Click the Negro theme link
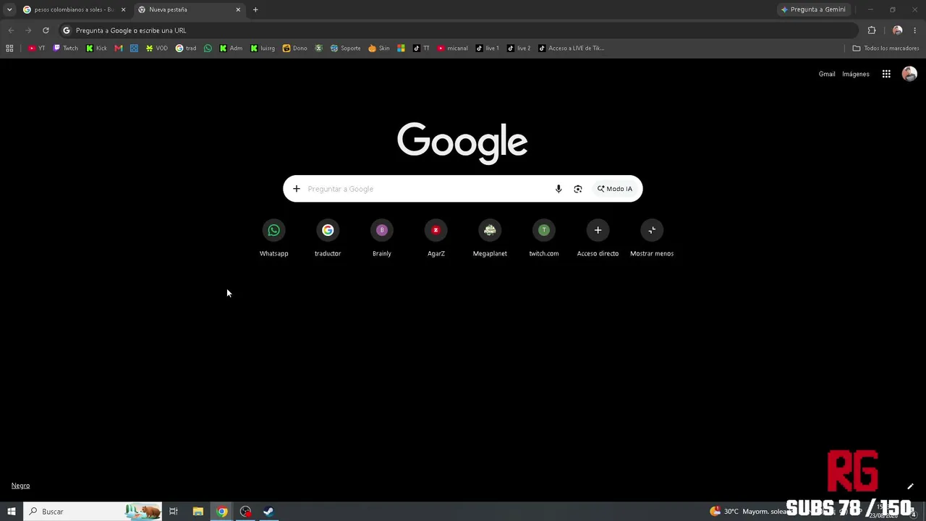 tap(20, 486)
